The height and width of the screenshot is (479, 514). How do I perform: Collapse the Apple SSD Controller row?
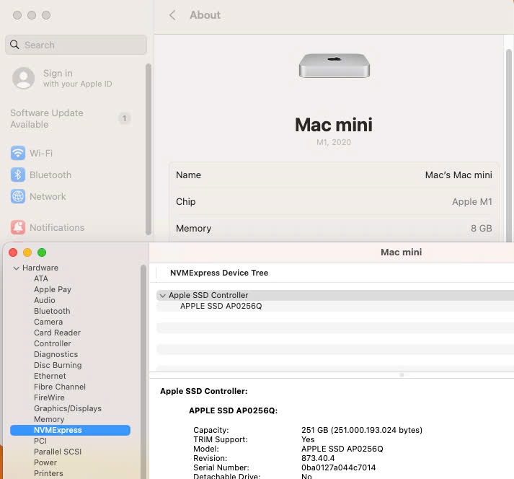tap(162, 295)
